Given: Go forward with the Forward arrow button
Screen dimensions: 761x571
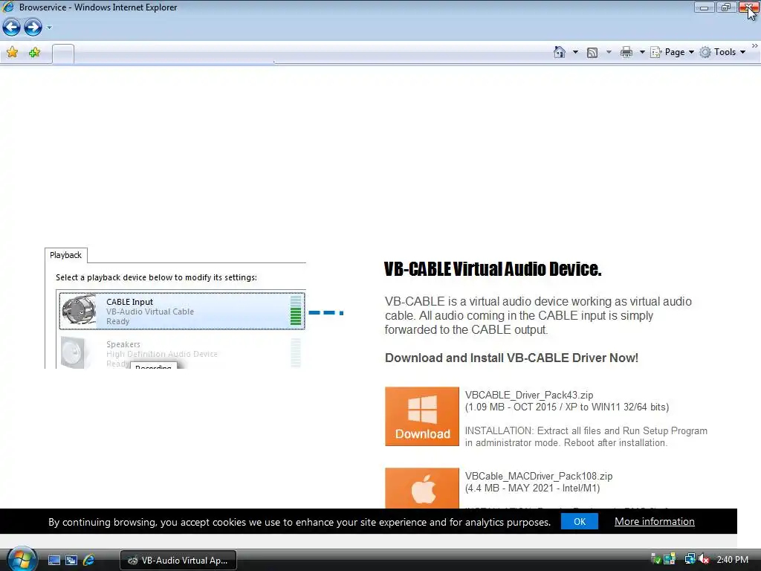Looking at the screenshot, I should click(33, 28).
